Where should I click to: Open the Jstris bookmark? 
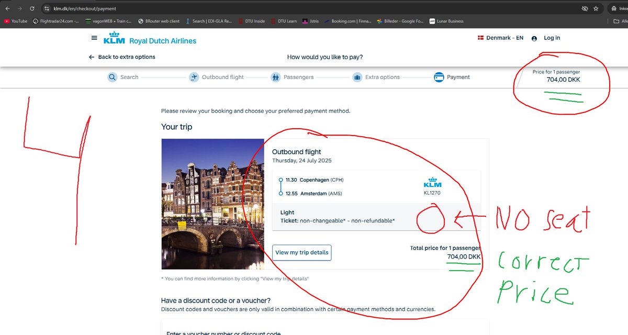click(310, 21)
